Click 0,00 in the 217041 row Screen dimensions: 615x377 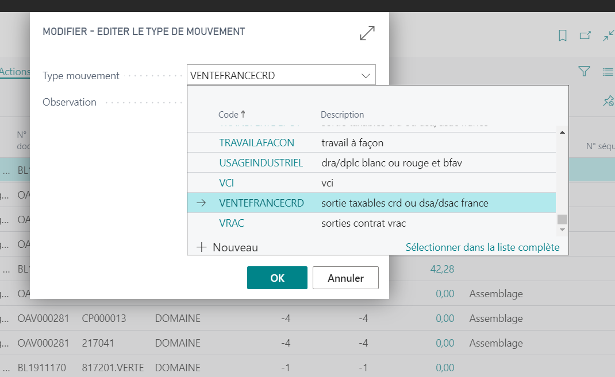pyautogui.click(x=445, y=343)
